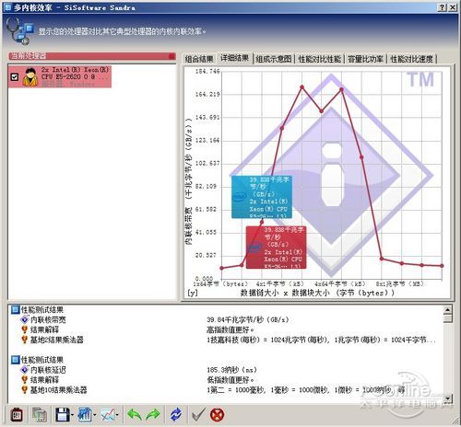The height and width of the screenshot is (427, 461).
Task: Click the green back arrow
Action: pyautogui.click(x=135, y=415)
